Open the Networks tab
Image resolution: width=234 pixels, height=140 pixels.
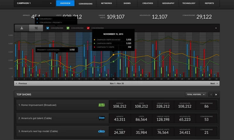tap(106, 3)
